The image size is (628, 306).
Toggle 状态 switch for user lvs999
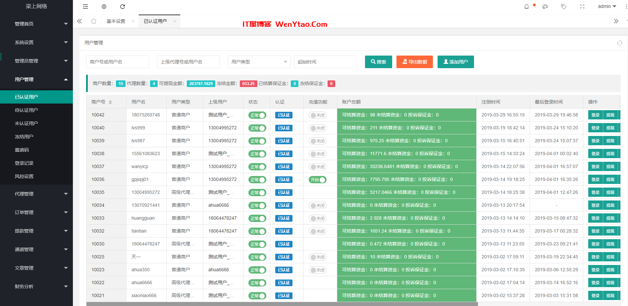click(257, 128)
